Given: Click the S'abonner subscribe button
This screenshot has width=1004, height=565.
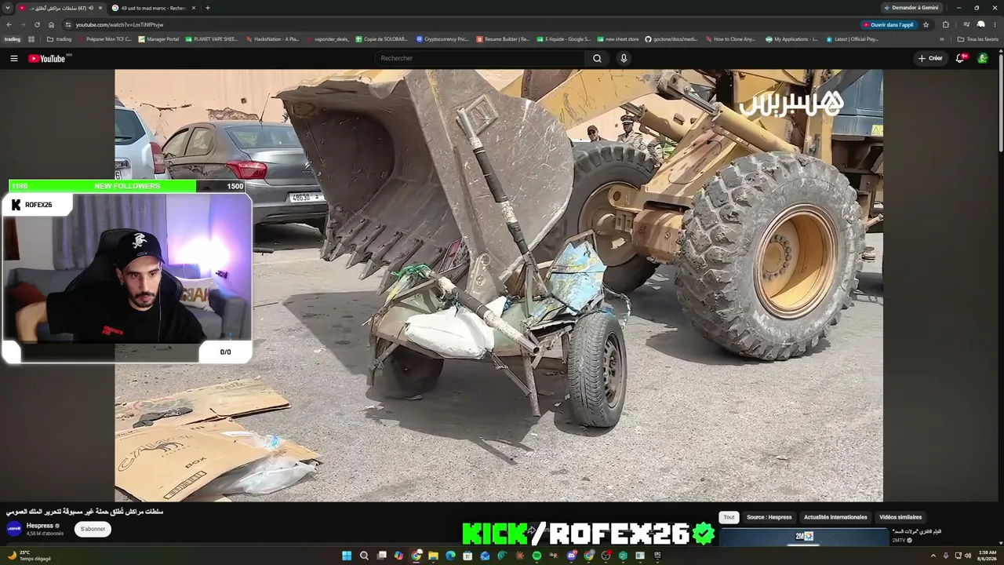Looking at the screenshot, I should pos(93,529).
